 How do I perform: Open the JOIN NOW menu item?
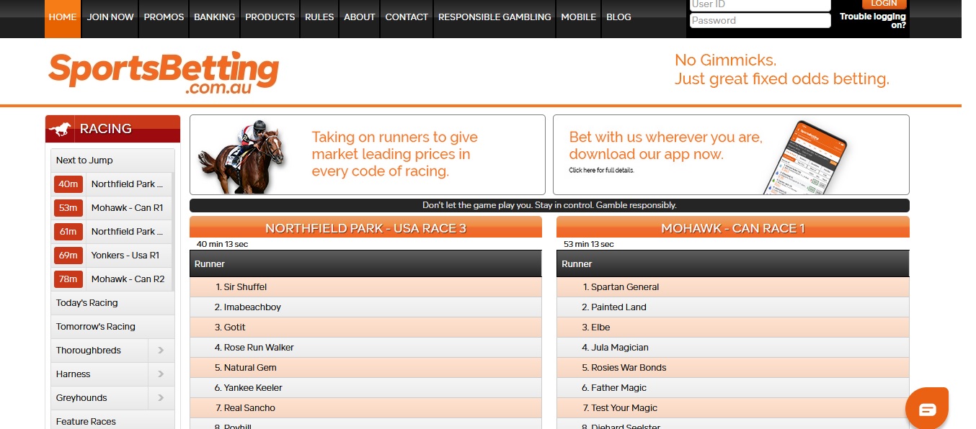(x=110, y=17)
